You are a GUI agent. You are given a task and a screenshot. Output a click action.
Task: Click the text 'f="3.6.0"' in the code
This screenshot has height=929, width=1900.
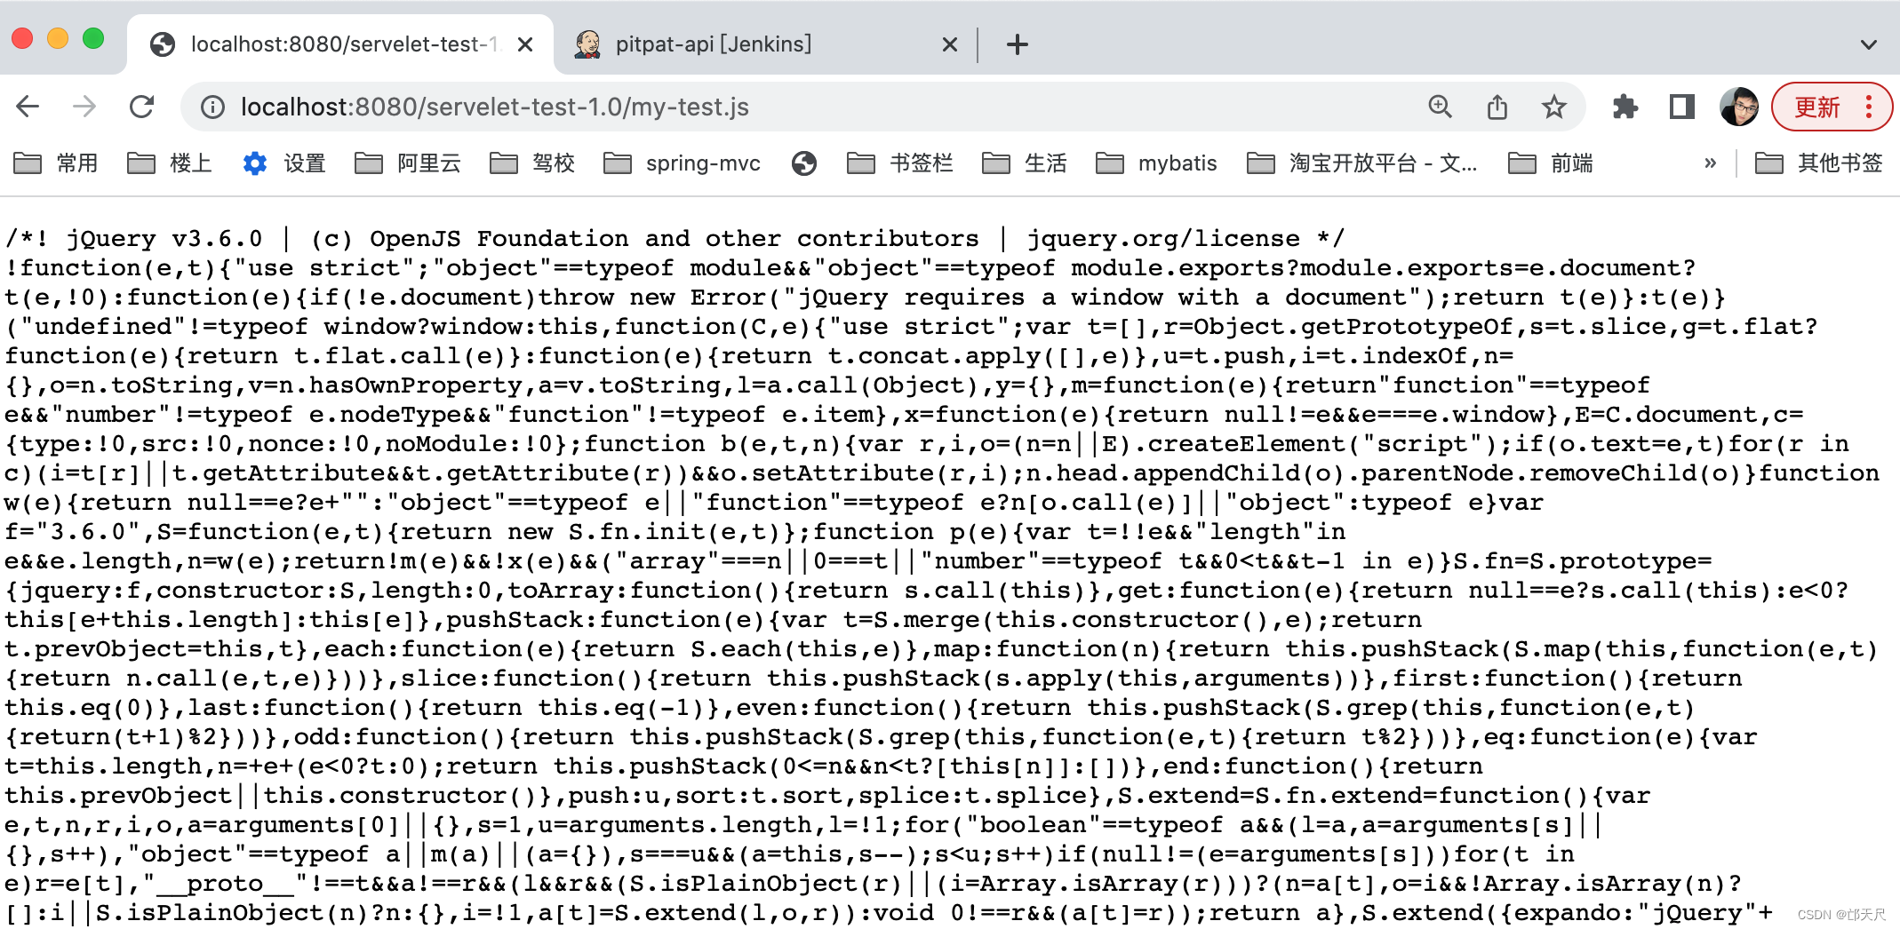pos(73,532)
